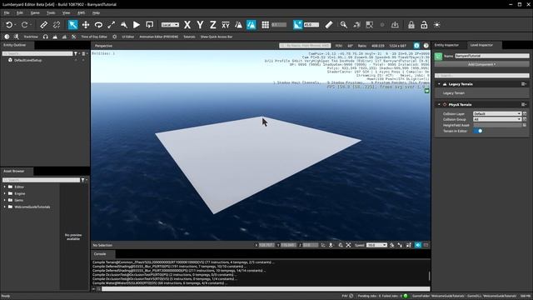Viewport: 533px width, 300px height.
Task: Open the Collision Layer dropdown
Action: coord(497,113)
